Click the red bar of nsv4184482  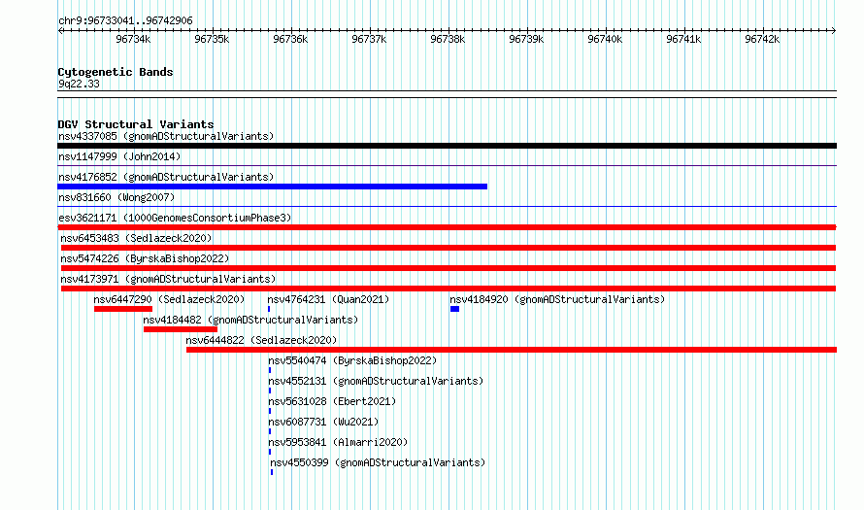click(x=181, y=329)
